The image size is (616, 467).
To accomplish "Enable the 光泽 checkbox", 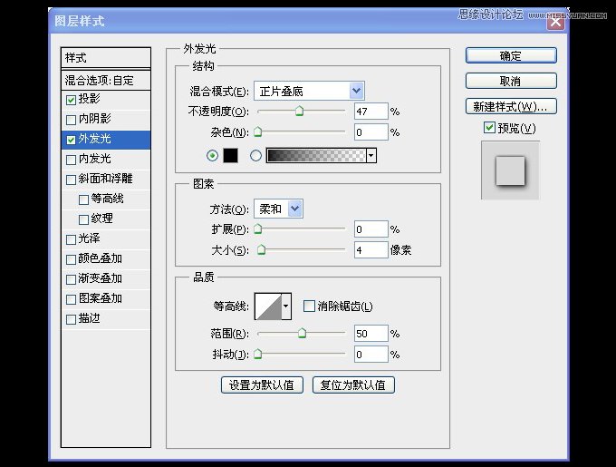I will (x=71, y=239).
